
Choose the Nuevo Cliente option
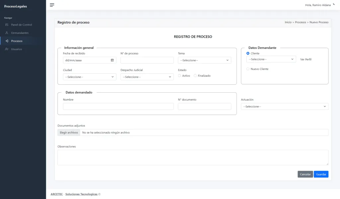point(248,69)
